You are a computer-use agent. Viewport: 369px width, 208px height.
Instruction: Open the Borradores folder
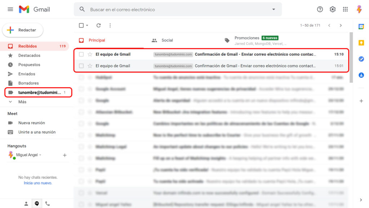[35, 83]
